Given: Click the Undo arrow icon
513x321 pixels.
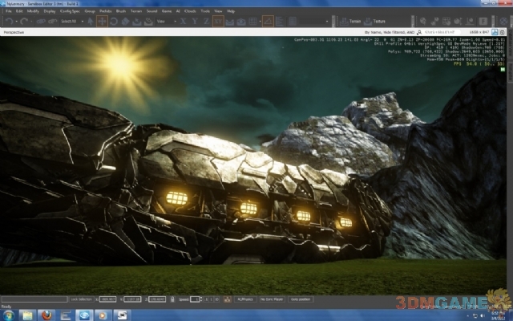Looking at the screenshot, I should (9, 22).
